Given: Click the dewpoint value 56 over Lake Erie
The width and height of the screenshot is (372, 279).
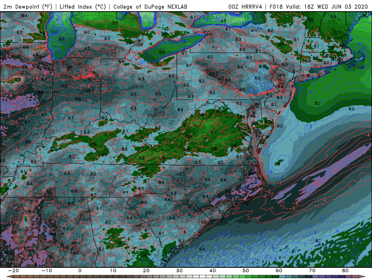Looking at the screenshot, I should pyautogui.click(x=162, y=52).
